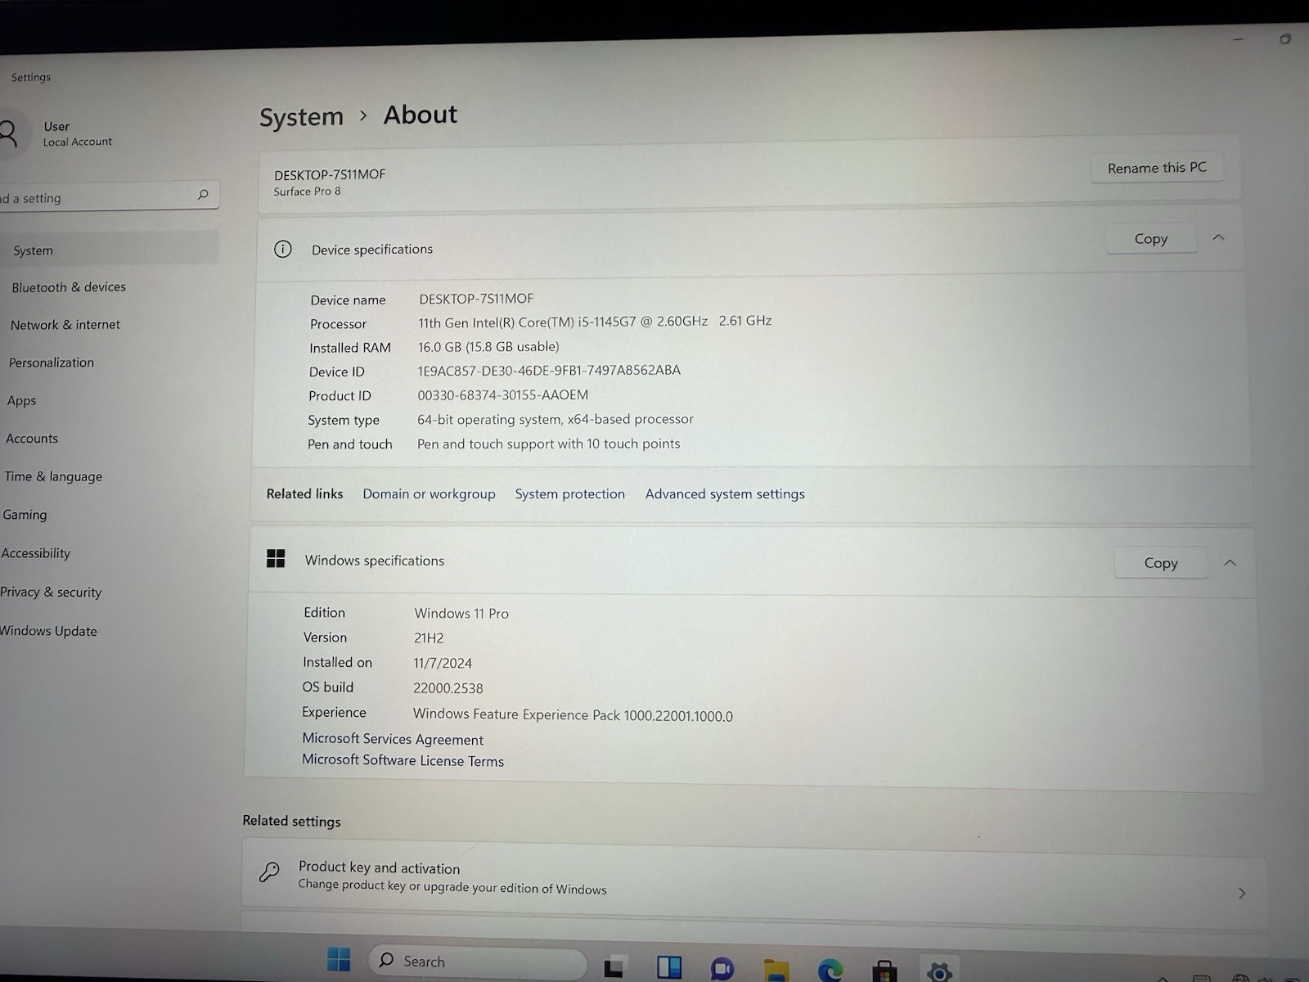Restore down the Settings window
This screenshot has height=982, width=1309.
[1285, 38]
